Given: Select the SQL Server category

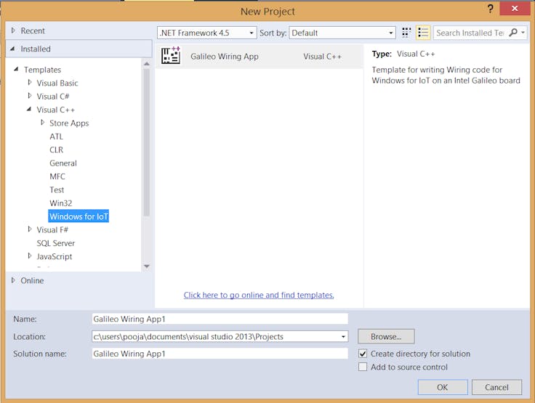Looking at the screenshot, I should tap(56, 243).
